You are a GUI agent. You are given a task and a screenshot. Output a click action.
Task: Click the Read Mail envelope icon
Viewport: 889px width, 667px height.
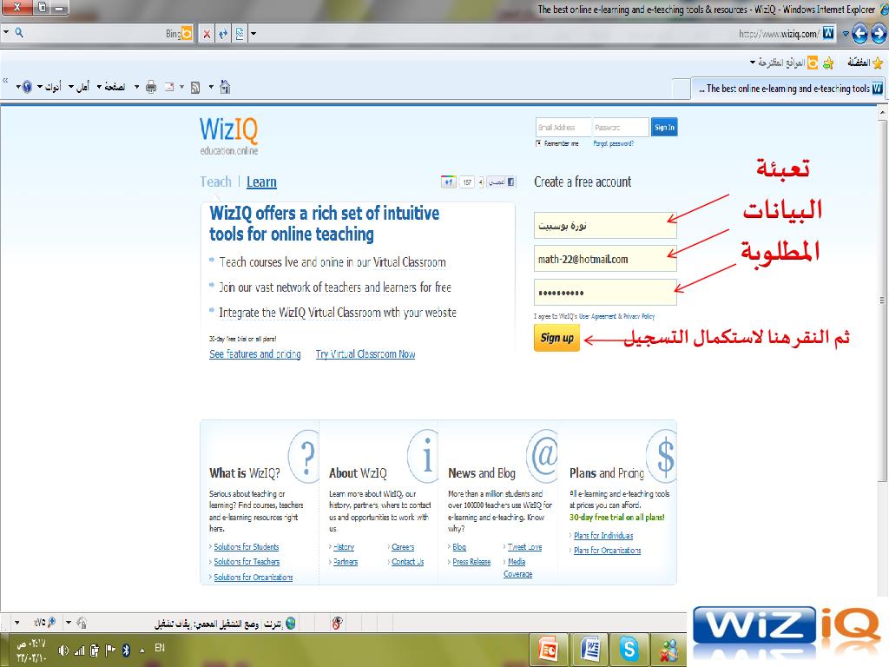pyautogui.click(x=169, y=87)
